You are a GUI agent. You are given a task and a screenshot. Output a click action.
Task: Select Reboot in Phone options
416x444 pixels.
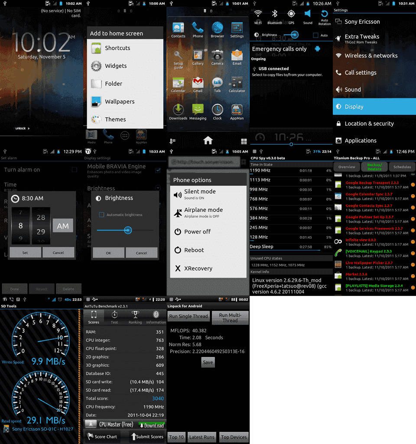tap(208, 250)
